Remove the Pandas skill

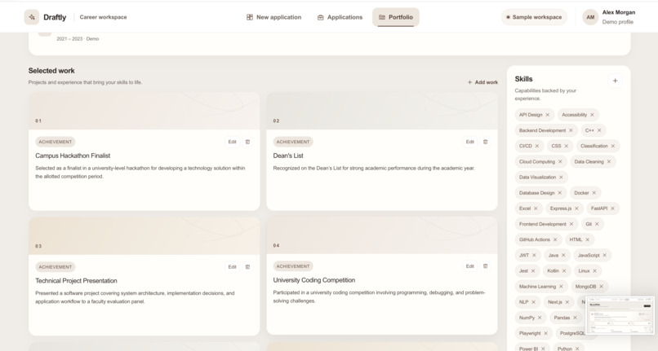point(575,318)
